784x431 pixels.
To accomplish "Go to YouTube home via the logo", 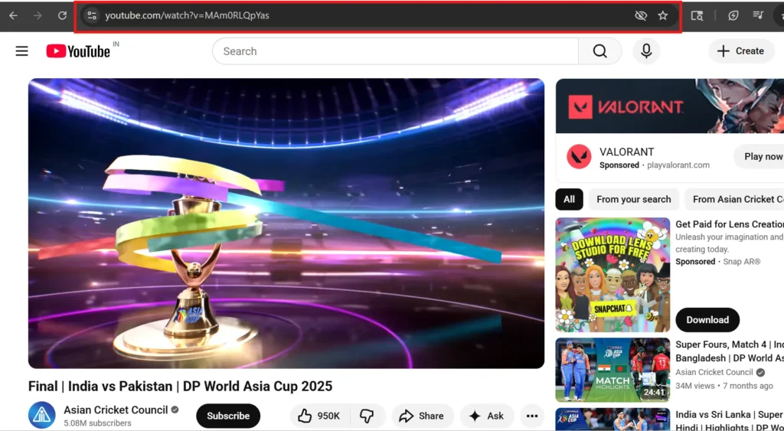I will [x=79, y=51].
